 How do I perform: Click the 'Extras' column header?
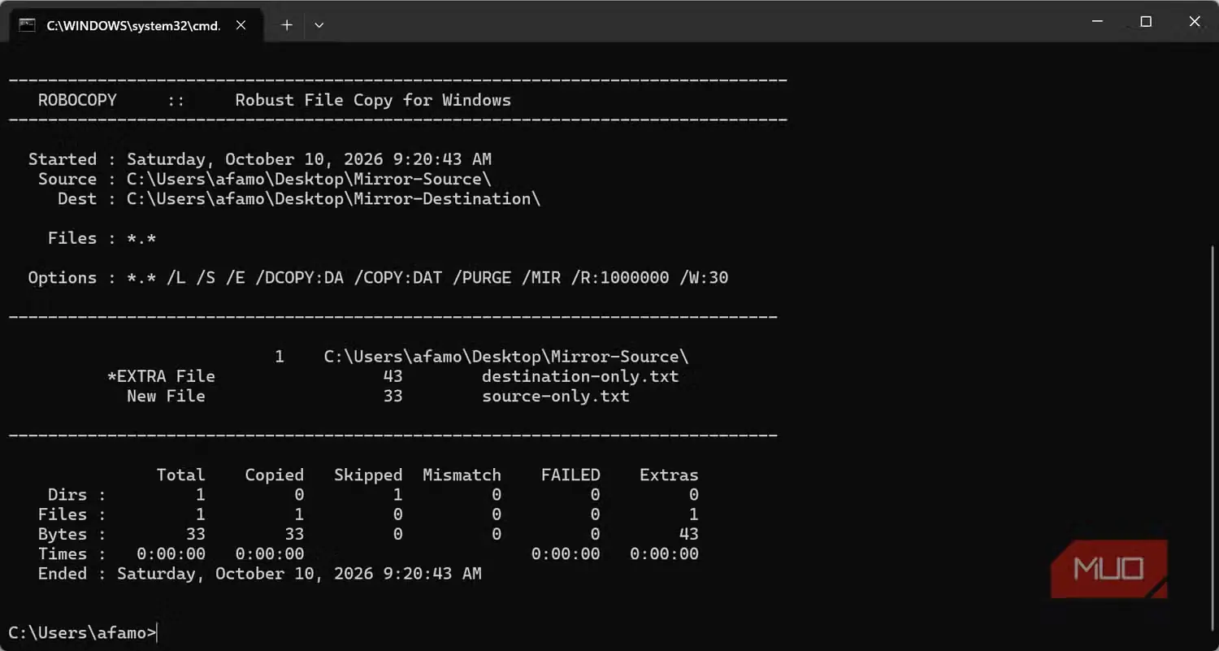coord(669,475)
